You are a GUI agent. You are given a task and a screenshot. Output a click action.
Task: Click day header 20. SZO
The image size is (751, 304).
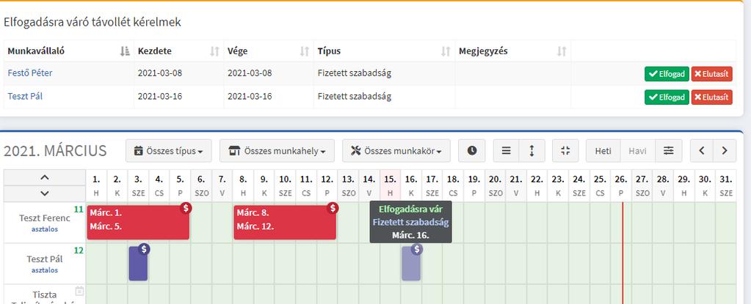coord(496,185)
